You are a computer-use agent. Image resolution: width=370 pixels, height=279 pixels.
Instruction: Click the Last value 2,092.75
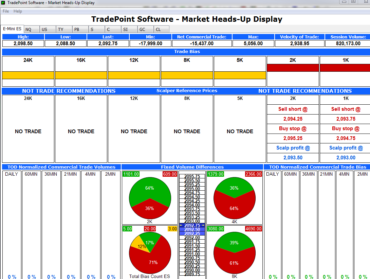tap(108, 43)
